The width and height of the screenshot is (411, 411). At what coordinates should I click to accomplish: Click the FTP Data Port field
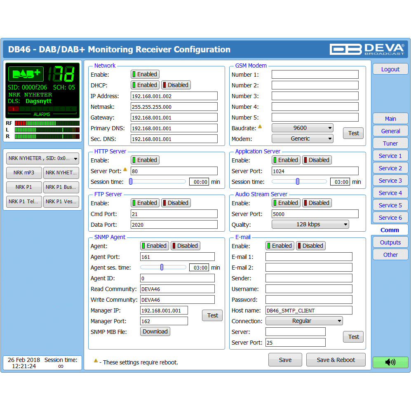pos(174,225)
